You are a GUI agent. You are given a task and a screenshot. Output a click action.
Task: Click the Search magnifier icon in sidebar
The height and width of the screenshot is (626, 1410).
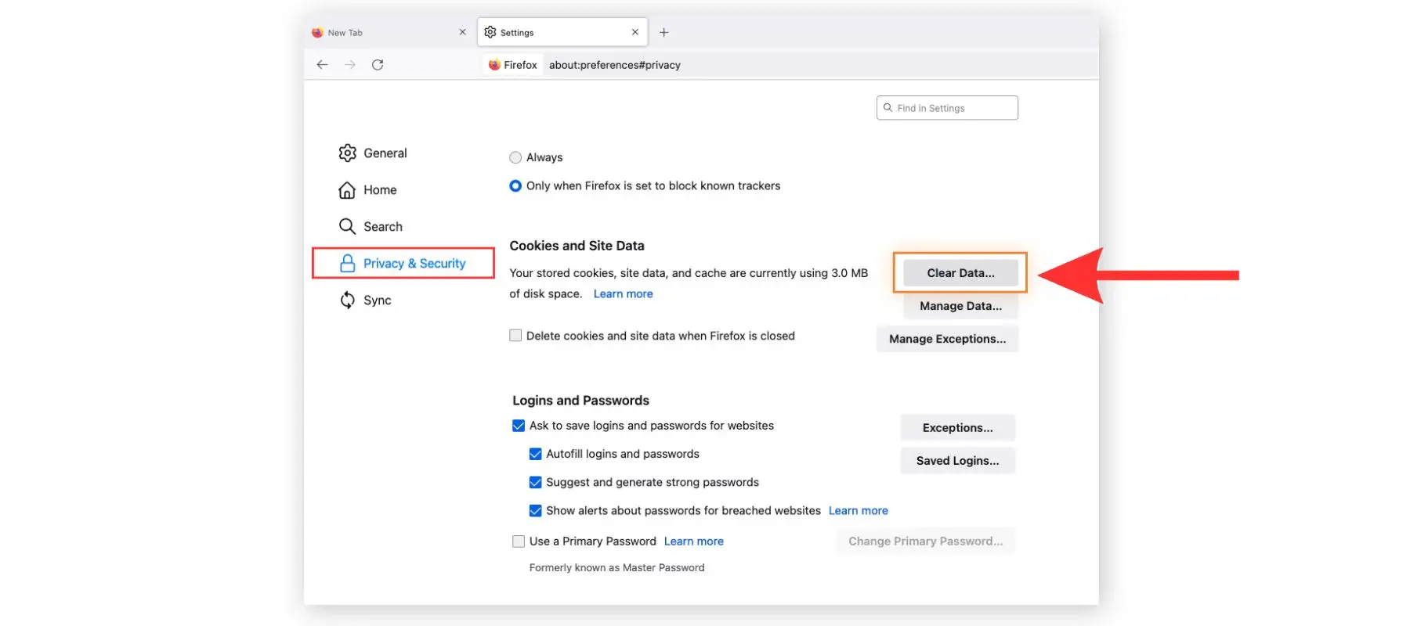point(347,227)
